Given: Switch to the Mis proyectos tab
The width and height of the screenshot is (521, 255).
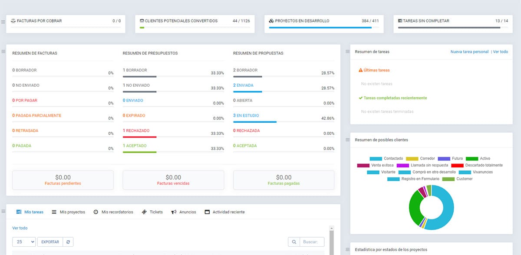Looking at the screenshot, I should 69,212.
